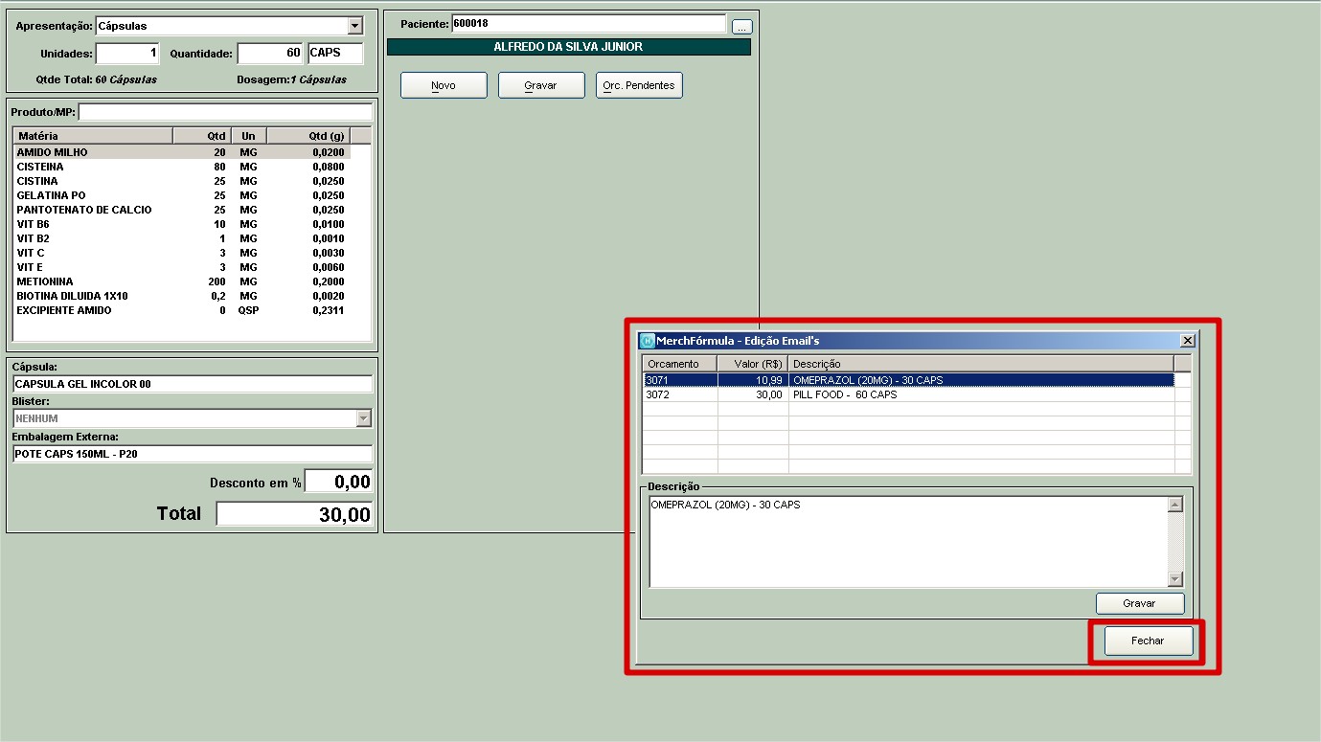The image size is (1321, 742).
Task: Click Gravar in the email dialog
Action: tap(1140, 604)
